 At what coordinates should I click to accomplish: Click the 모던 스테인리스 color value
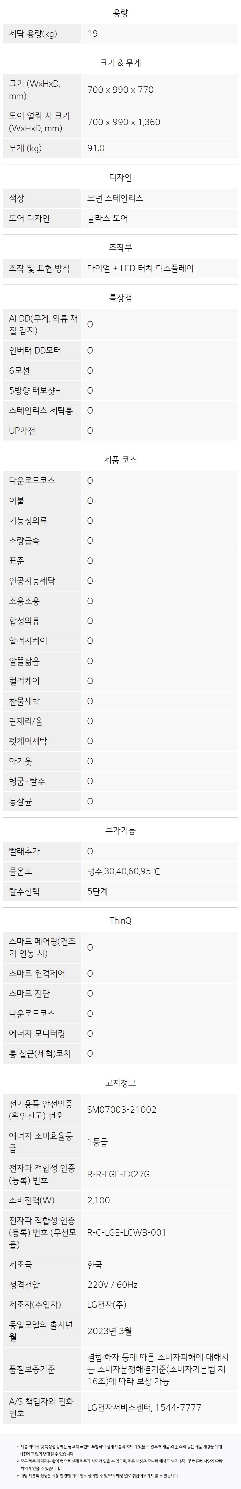click(x=115, y=198)
